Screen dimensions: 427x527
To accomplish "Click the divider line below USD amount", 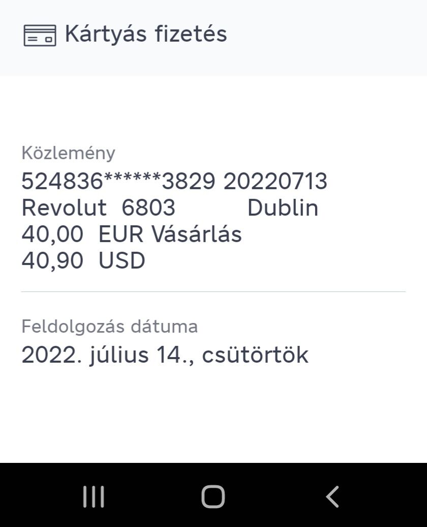I will pos(213,291).
